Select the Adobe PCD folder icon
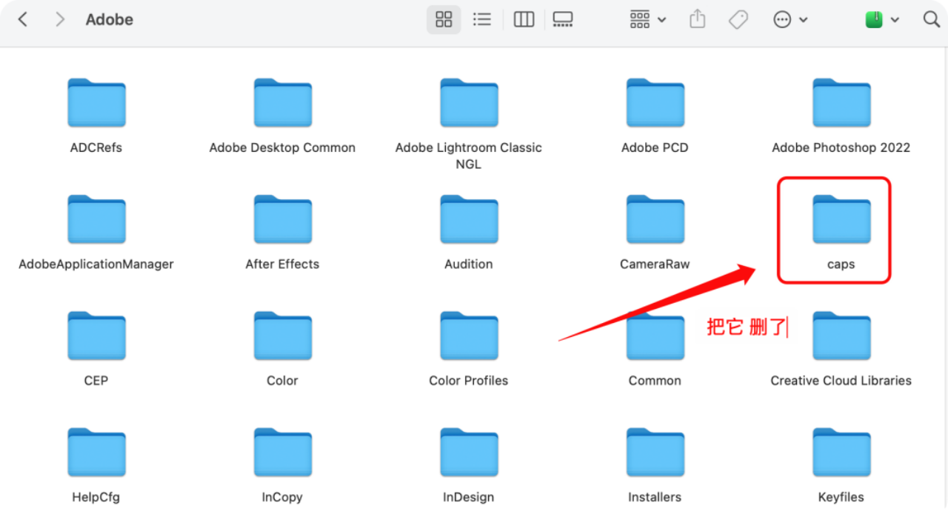 (655, 103)
